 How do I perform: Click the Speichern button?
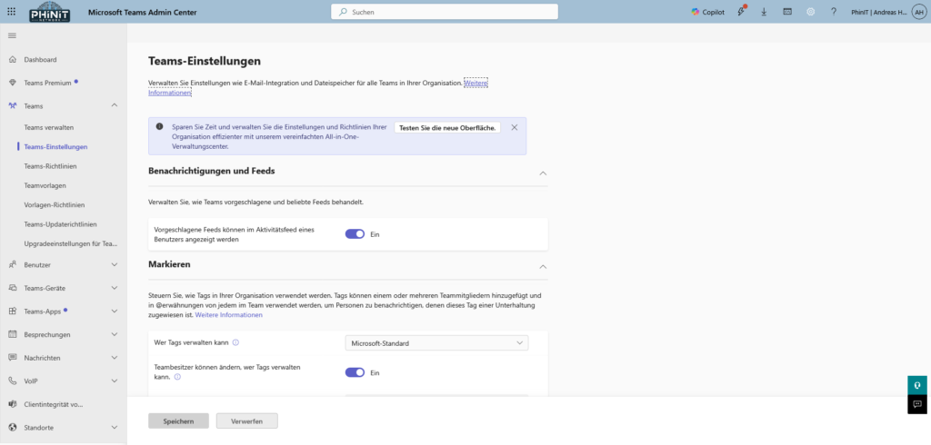[178, 420]
